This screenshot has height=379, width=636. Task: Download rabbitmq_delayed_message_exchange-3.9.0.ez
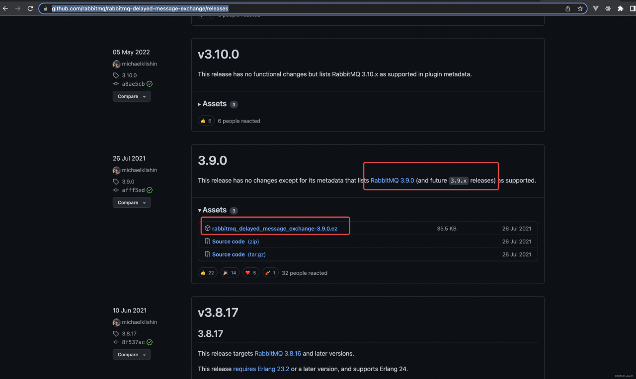[275, 229]
